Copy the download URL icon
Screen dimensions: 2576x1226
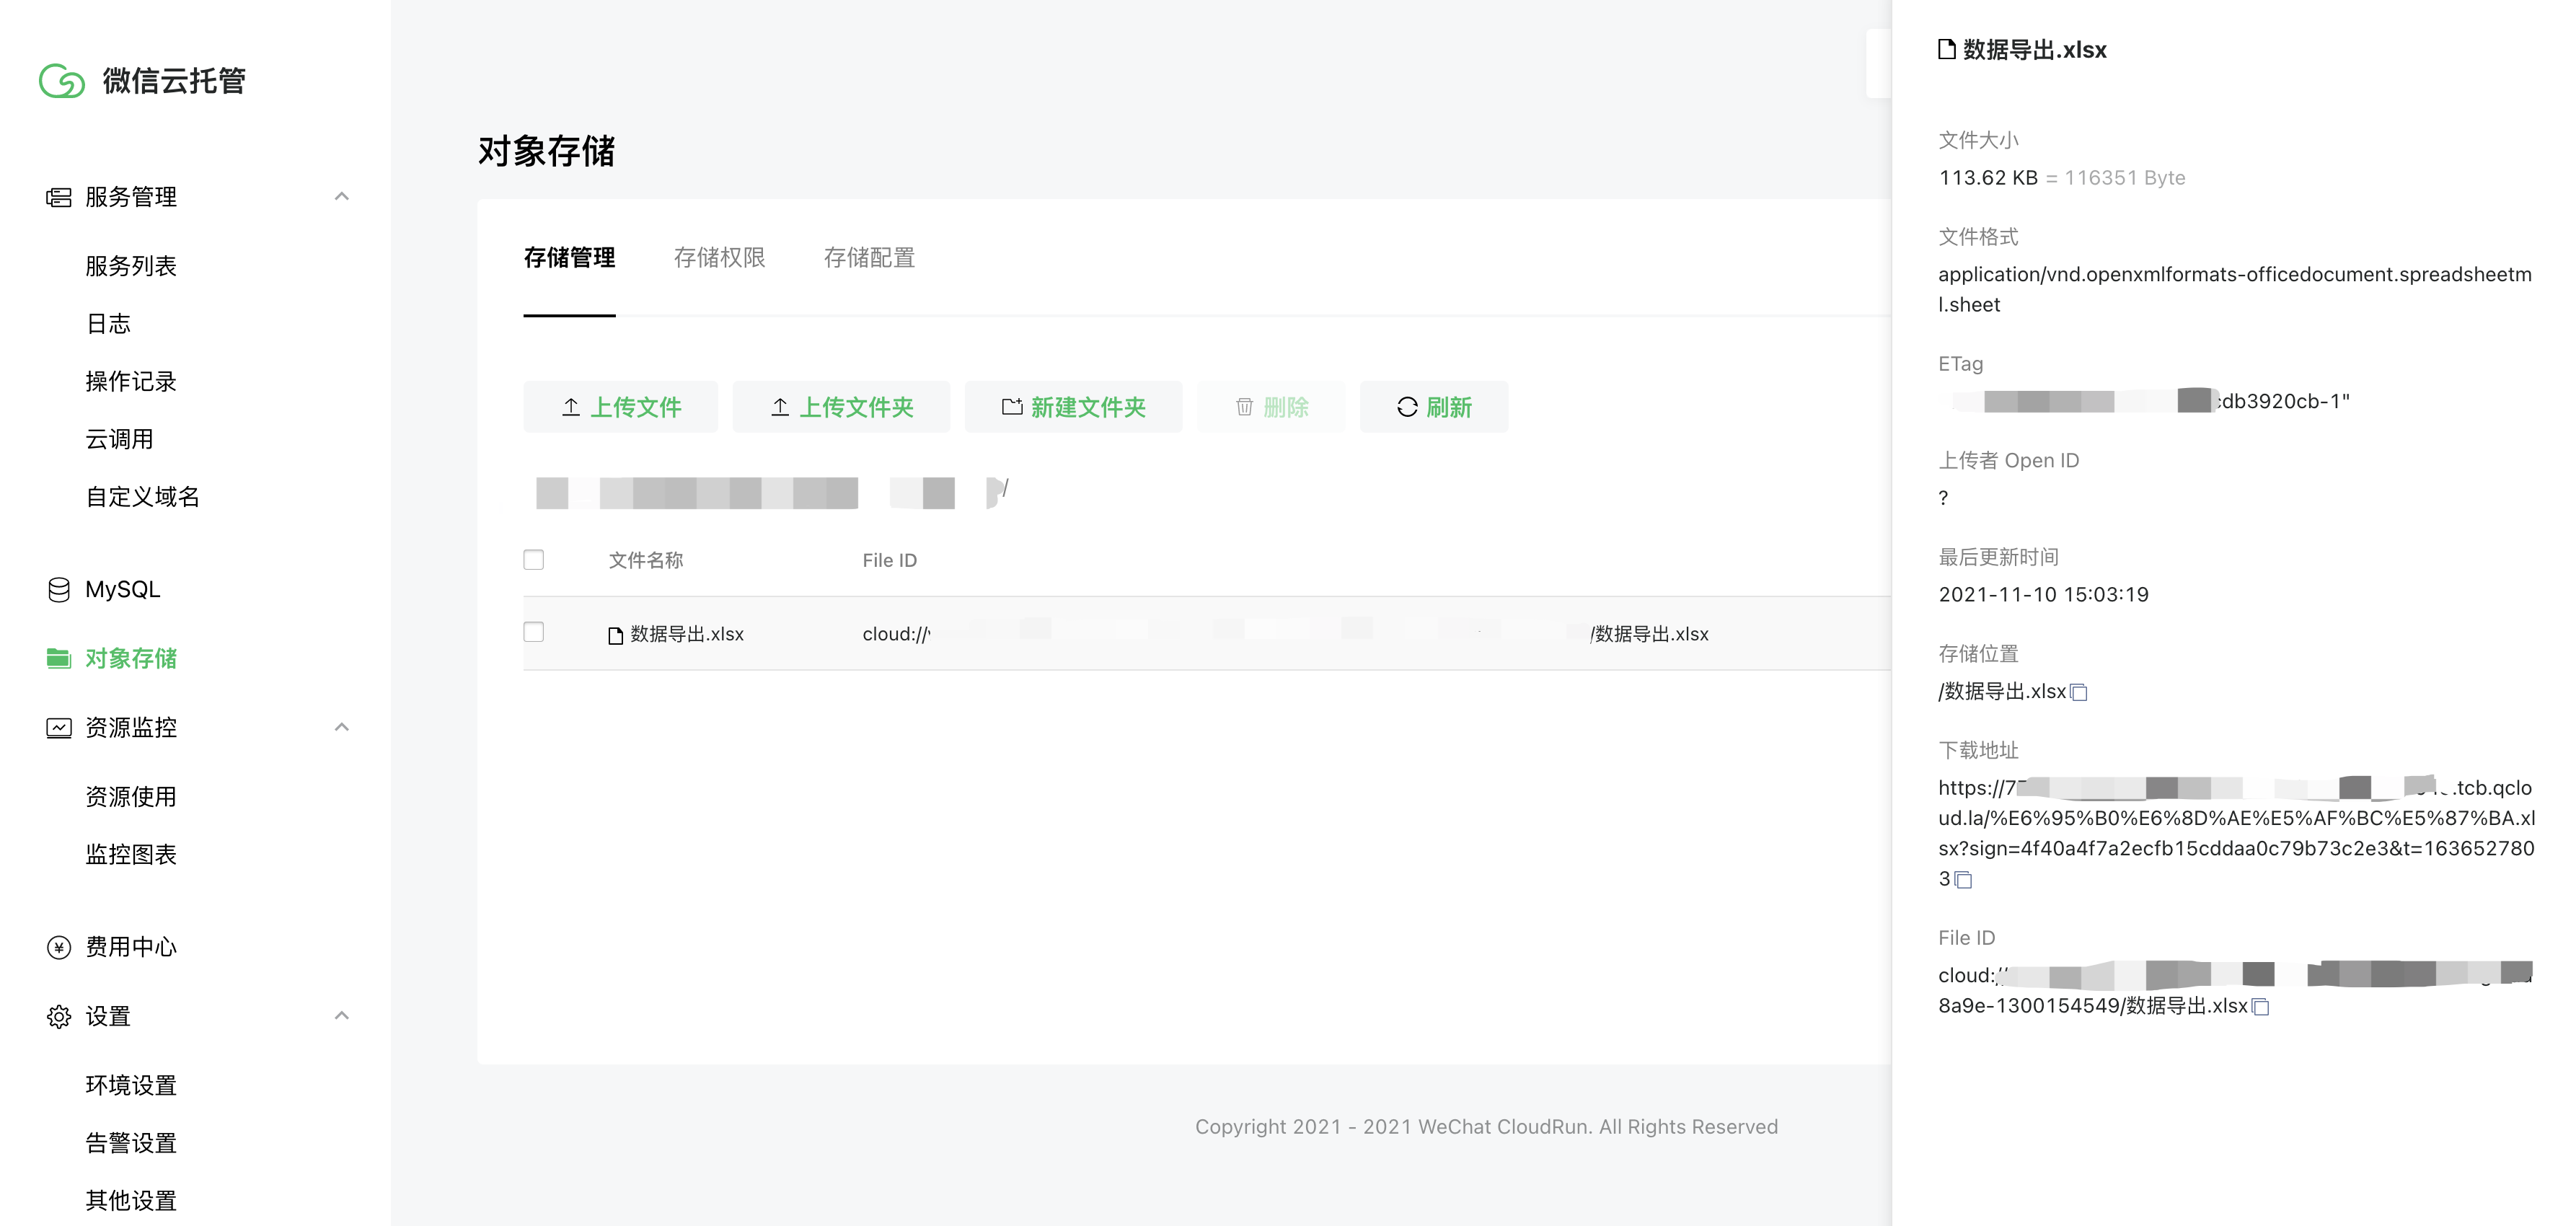[x=1963, y=880]
